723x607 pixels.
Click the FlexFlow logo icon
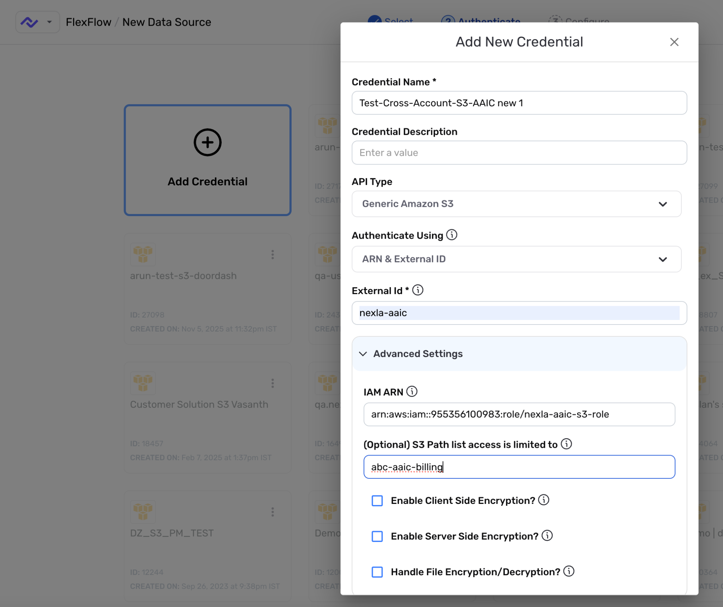[x=31, y=22]
